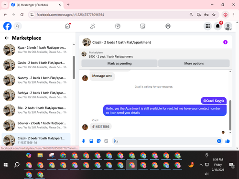This screenshot has width=239, height=179.
Task: Record a voice clip with microphone icon
Action: (x=84, y=141)
